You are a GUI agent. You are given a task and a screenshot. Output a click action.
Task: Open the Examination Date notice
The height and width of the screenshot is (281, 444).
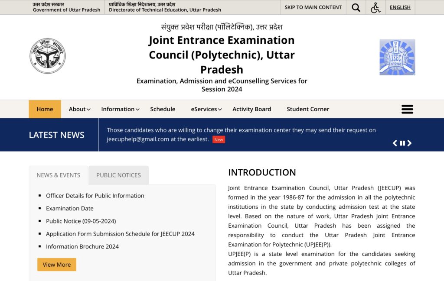coord(70,208)
